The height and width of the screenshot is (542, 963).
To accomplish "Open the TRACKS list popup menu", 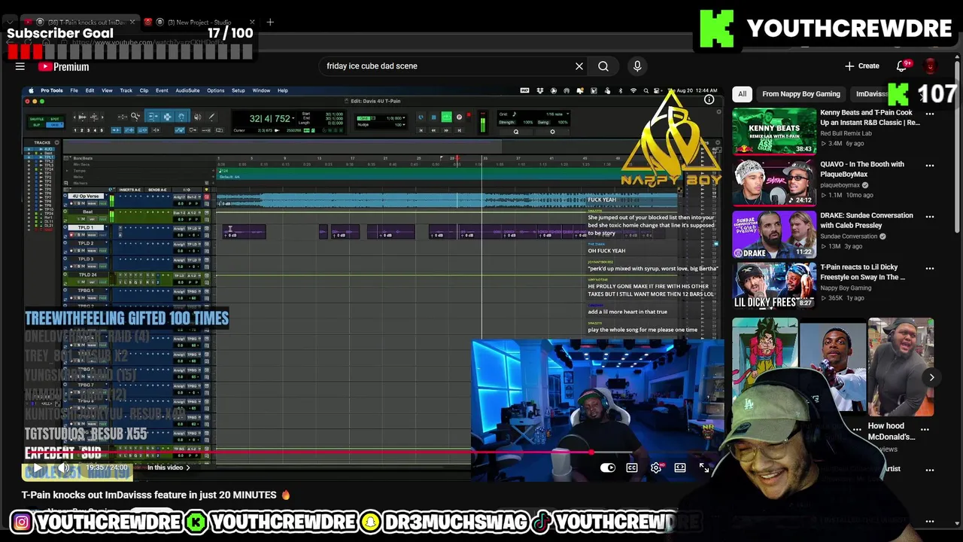I will [x=56, y=142].
